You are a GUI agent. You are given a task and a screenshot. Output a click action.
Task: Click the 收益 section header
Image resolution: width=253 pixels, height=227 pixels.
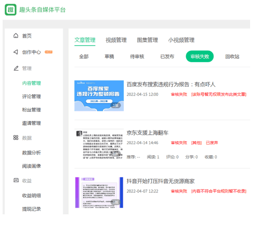[27, 181]
